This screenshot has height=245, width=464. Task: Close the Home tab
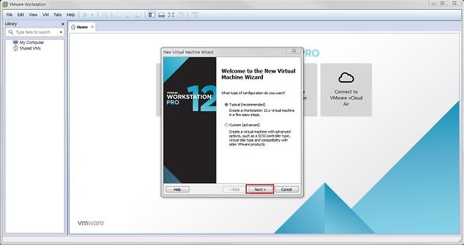tap(92, 27)
